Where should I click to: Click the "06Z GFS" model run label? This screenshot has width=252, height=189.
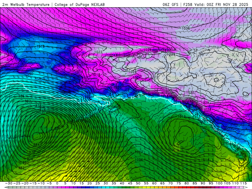[170, 4]
